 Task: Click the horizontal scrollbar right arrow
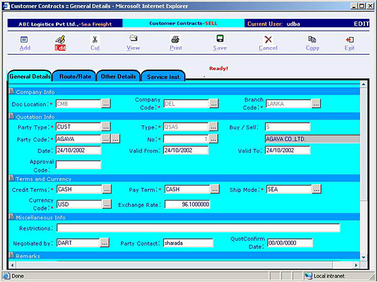[356, 265]
